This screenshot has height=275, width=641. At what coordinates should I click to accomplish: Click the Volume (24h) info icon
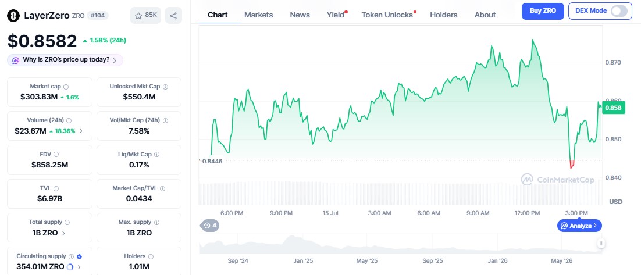pyautogui.click(x=69, y=120)
